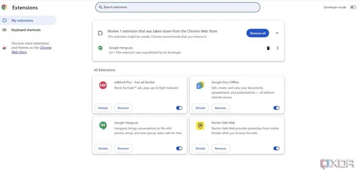Click the trash icon for Google Hangouts
The height and width of the screenshot is (174, 359).
point(268,48)
